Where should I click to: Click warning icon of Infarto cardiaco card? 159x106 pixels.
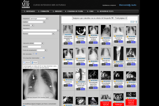point(127,82)
